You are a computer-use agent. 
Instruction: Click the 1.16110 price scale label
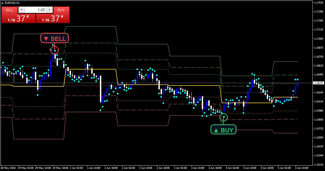pos(318,102)
